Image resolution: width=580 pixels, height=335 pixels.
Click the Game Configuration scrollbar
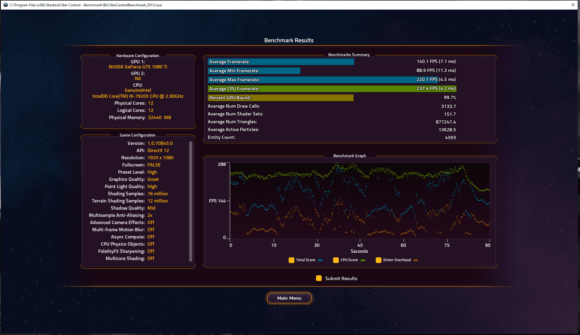[191, 201]
